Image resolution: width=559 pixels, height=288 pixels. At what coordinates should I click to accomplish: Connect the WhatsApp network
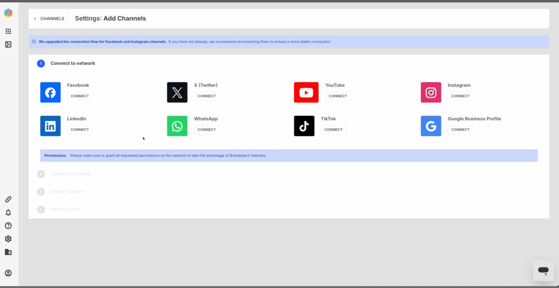click(x=207, y=129)
